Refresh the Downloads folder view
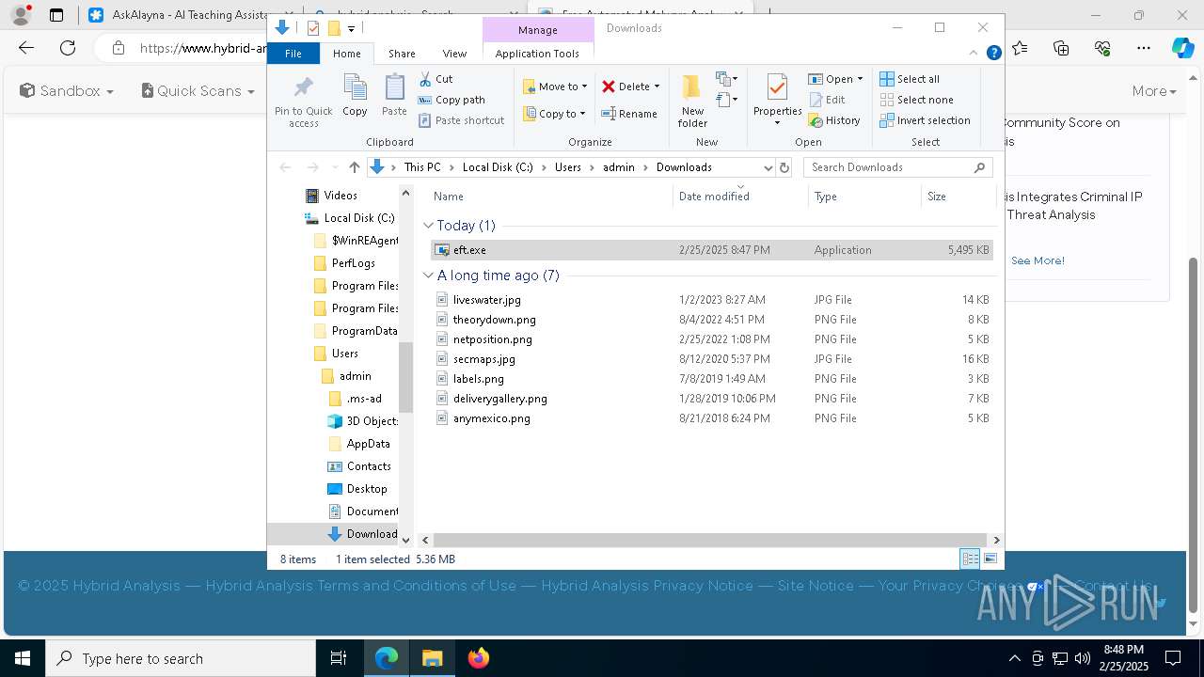This screenshot has height=677, width=1204. pos(784,167)
